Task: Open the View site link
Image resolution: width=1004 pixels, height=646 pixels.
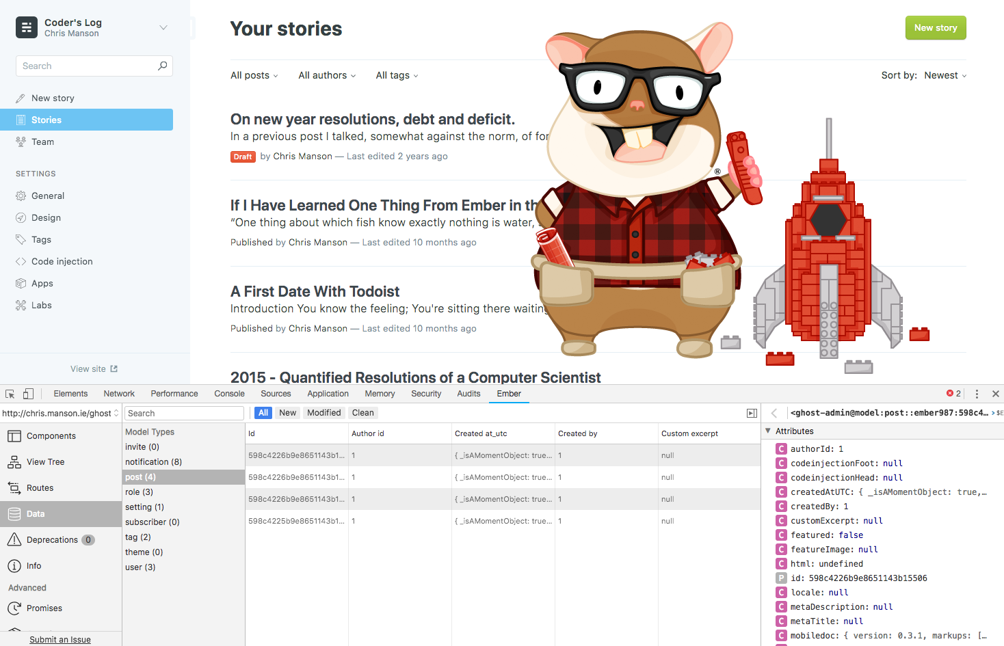Action: (94, 368)
